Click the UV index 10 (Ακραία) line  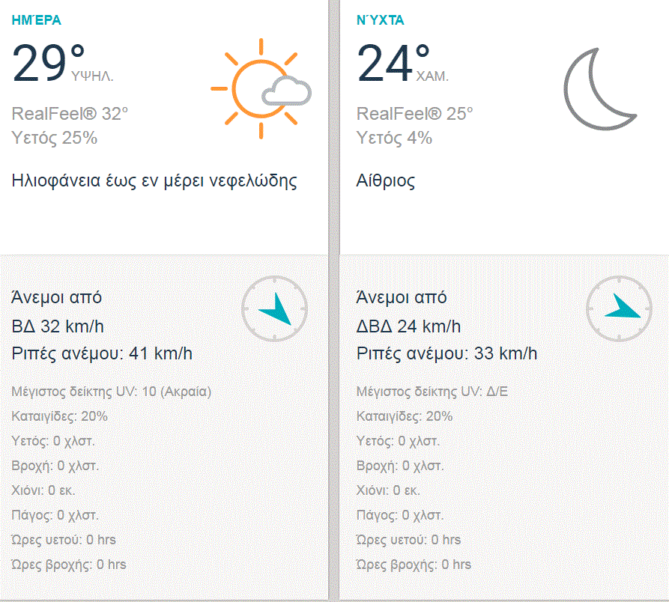112,392
